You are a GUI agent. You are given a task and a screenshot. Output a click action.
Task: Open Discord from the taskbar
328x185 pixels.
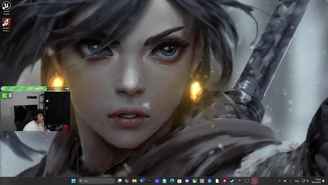pyautogui.click(x=187, y=181)
